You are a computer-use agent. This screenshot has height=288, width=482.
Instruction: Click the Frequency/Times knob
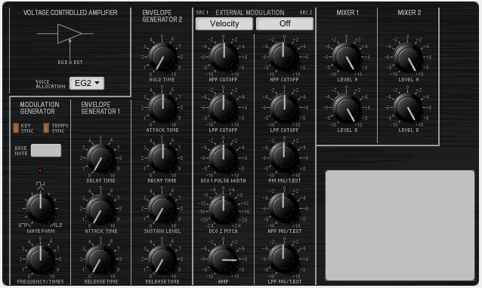click(x=40, y=259)
